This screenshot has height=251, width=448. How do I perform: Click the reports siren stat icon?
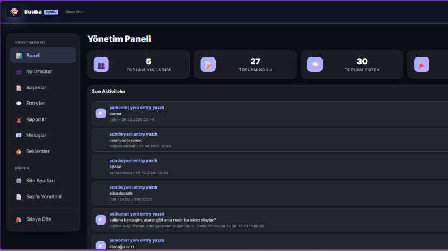point(421,65)
